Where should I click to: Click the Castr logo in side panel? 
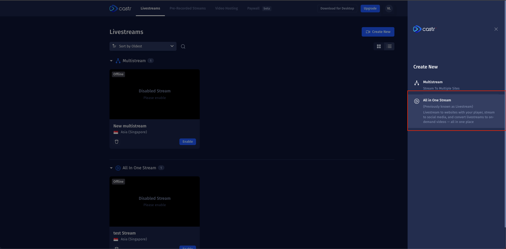[x=424, y=29]
